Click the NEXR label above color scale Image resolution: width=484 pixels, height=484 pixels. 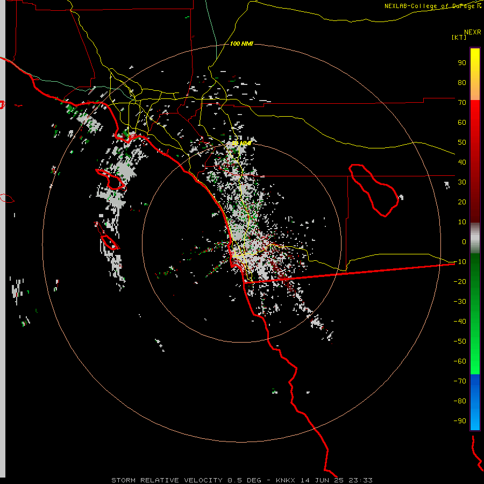click(472, 32)
